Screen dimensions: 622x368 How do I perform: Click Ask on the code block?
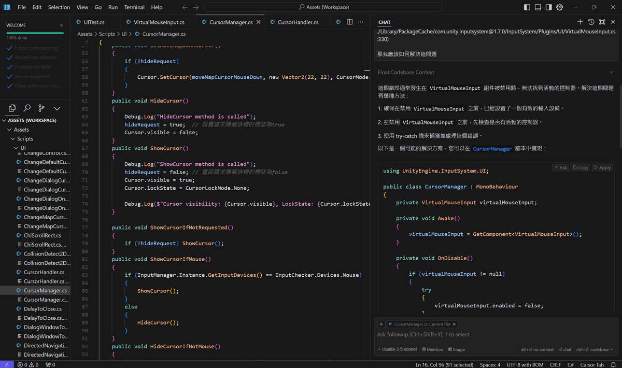tap(561, 167)
